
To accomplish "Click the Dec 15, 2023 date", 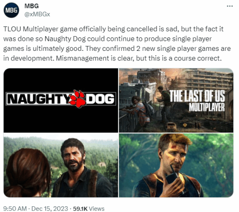I will (50, 209).
